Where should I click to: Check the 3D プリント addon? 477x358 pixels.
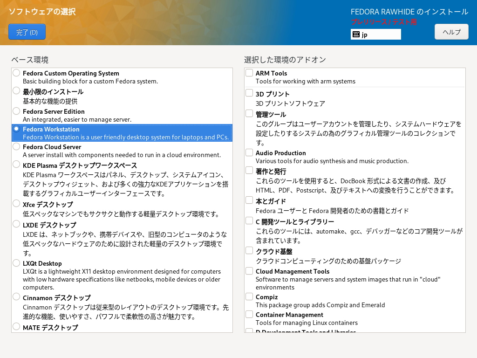pos(249,93)
